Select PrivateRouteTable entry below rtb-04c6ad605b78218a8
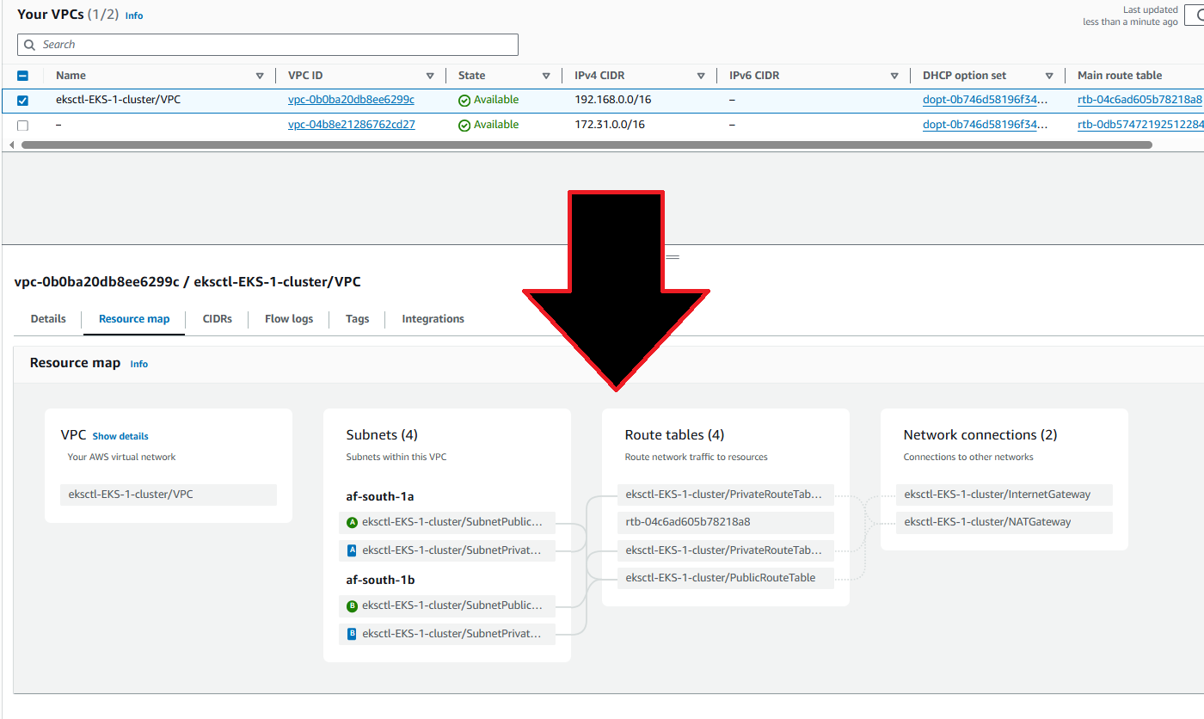 (x=726, y=550)
